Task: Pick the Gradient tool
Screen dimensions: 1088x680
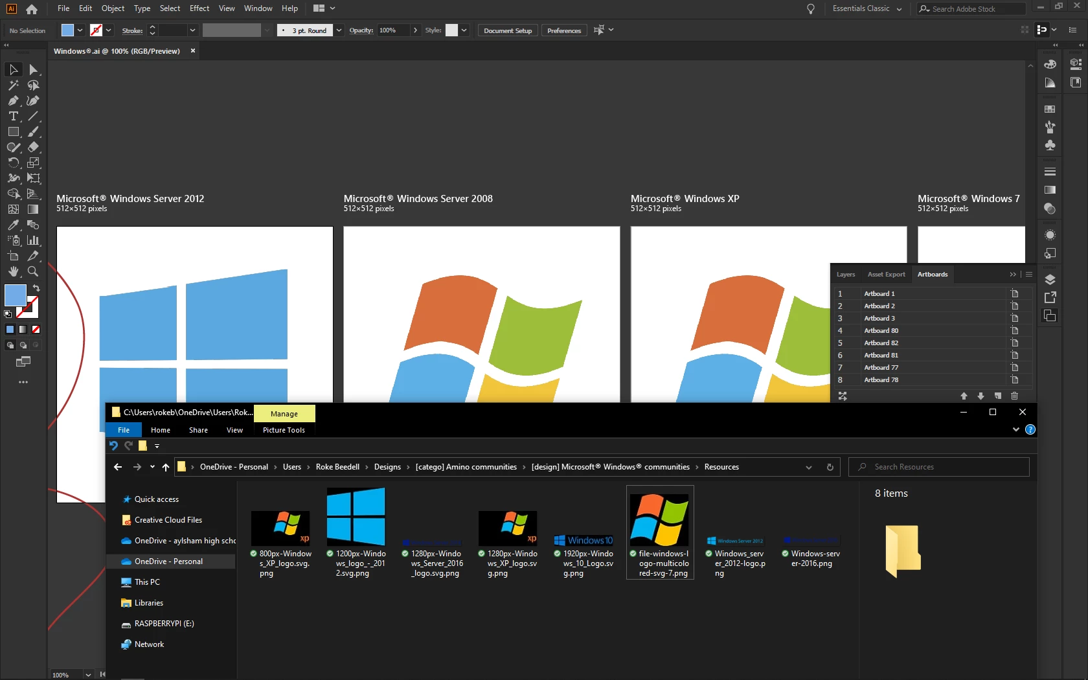Action: tap(33, 209)
